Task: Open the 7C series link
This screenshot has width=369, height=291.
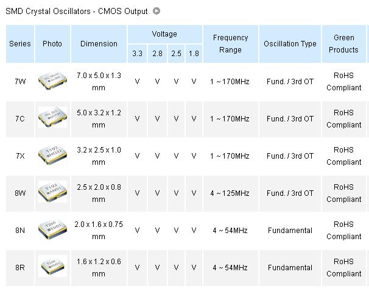Action: 20,119
